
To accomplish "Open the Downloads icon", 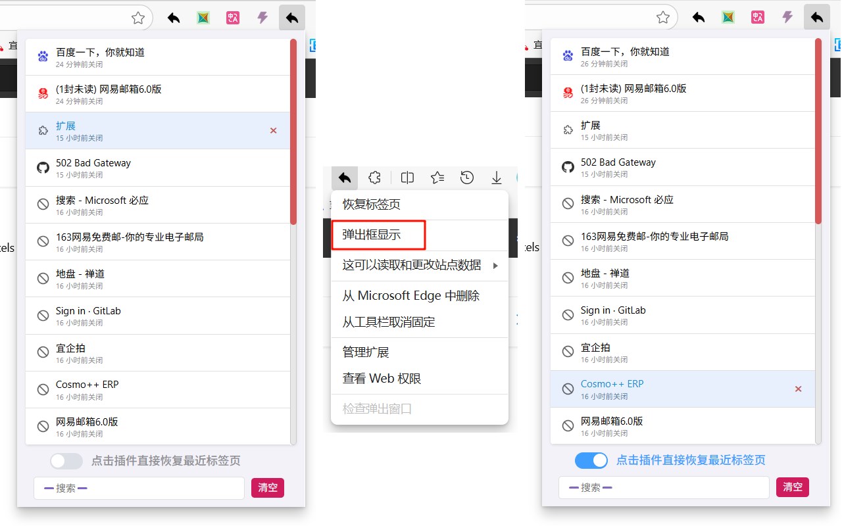I will click(x=496, y=178).
